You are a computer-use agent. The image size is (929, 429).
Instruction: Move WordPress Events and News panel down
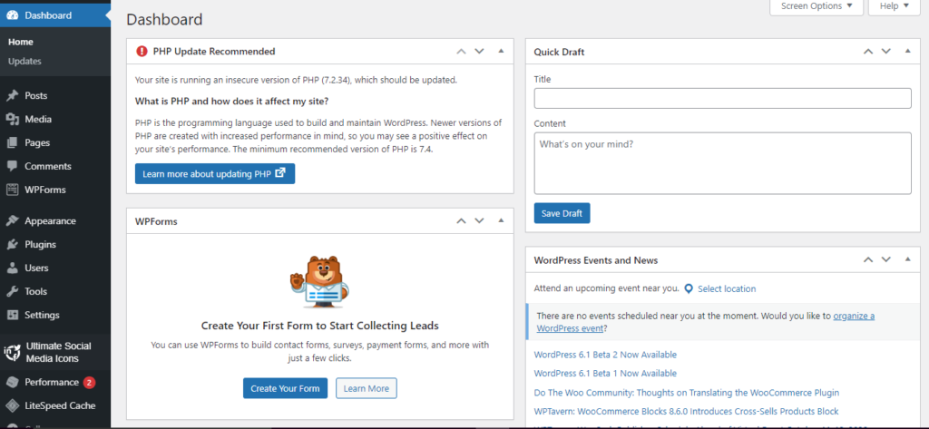coord(885,259)
